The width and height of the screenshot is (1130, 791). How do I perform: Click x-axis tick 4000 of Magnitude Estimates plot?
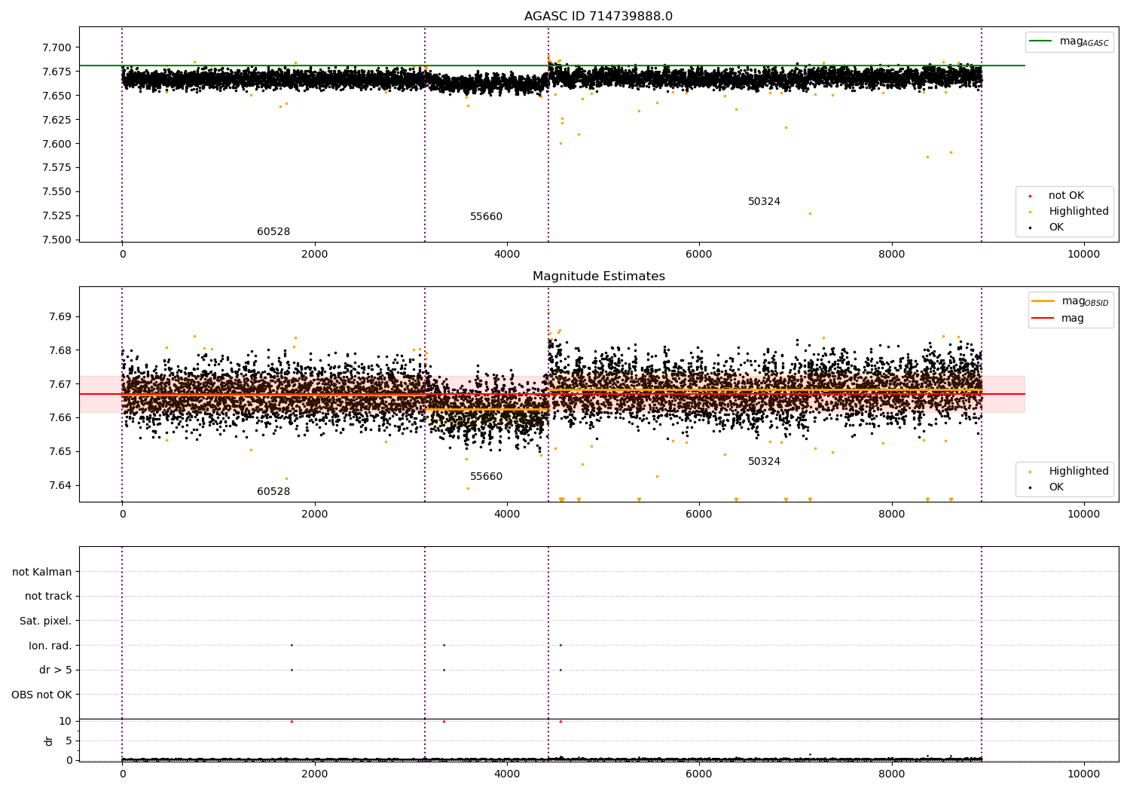tap(507, 514)
